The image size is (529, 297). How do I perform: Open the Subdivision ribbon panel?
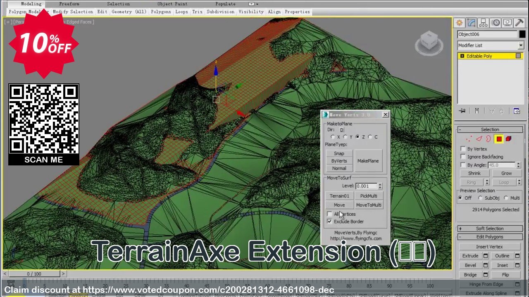tap(220, 12)
